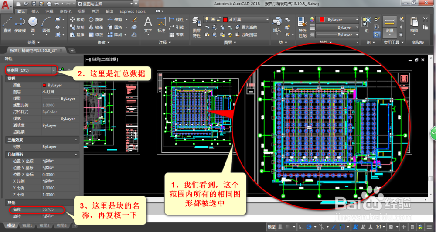The width and height of the screenshot is (436, 232).
Task: Click the 标注 (Dimension) tool
Action: (x=161, y=24)
